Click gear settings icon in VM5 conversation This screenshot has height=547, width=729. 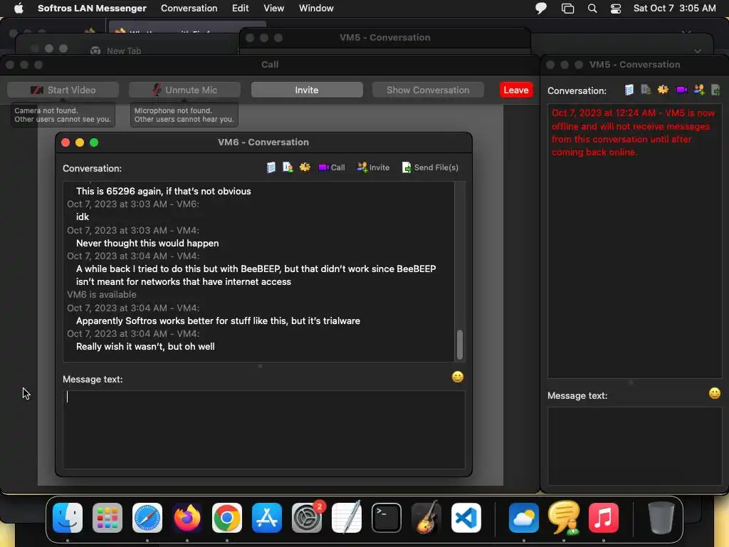[663, 90]
